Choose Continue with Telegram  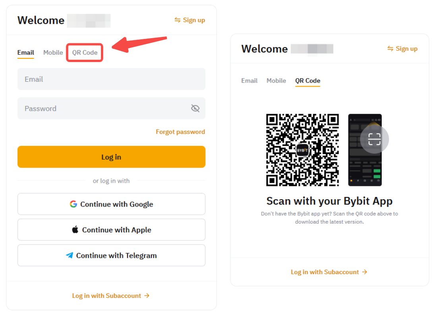pyautogui.click(x=111, y=255)
